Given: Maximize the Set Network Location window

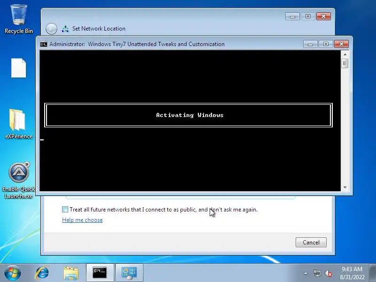Looking at the screenshot, I should [308, 16].
